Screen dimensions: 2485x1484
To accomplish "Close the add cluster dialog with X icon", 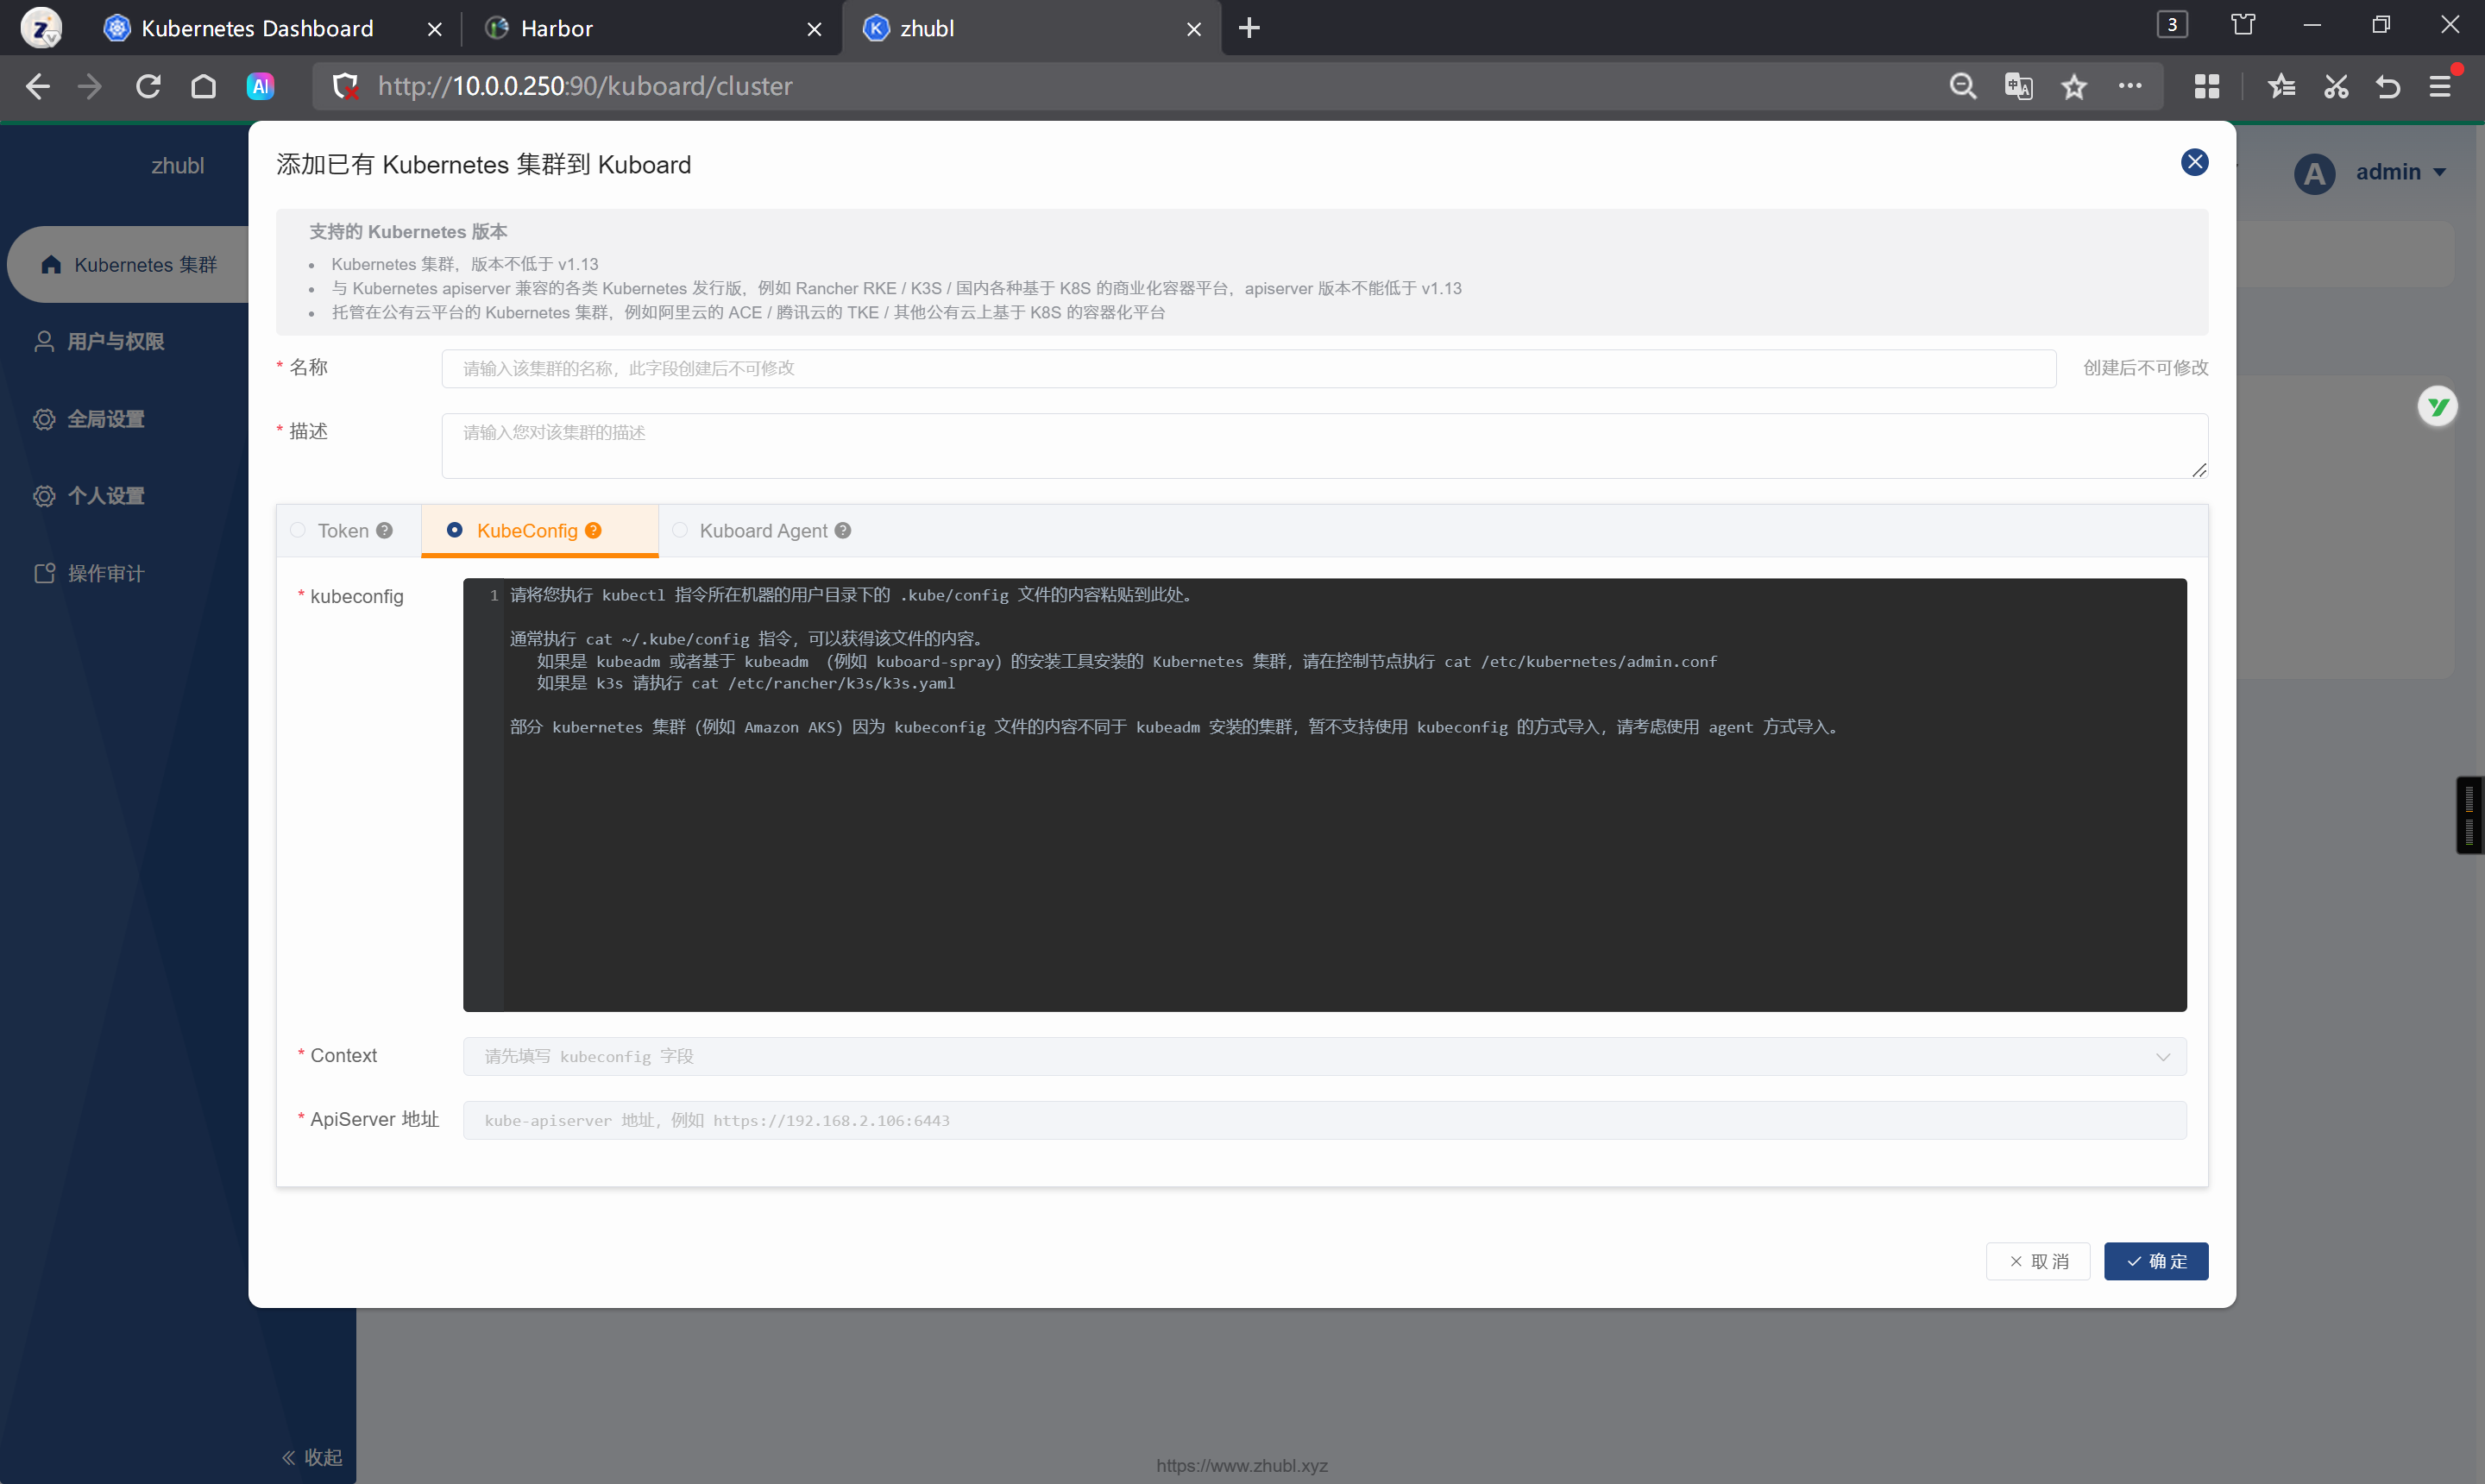I will click(x=2194, y=162).
